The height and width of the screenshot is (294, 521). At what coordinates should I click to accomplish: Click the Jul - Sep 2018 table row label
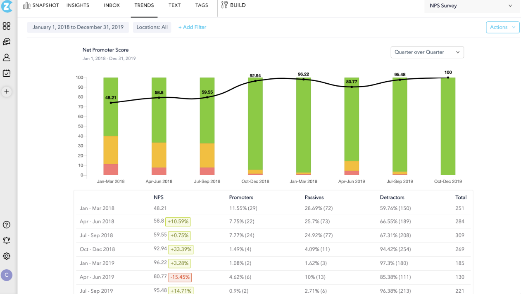pos(96,235)
